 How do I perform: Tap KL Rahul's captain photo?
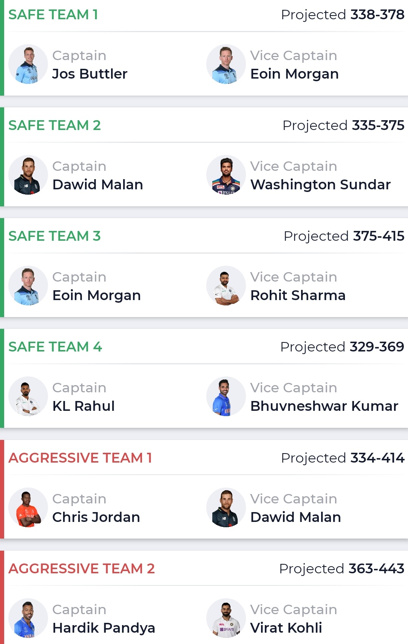[28, 396]
